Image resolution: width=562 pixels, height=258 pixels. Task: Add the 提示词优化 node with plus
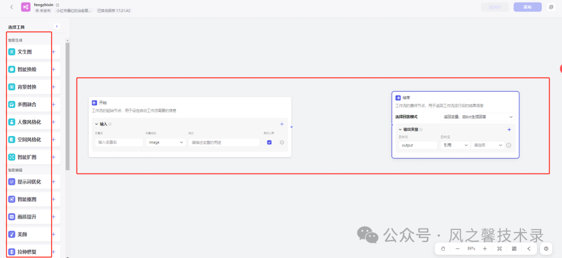click(x=54, y=182)
